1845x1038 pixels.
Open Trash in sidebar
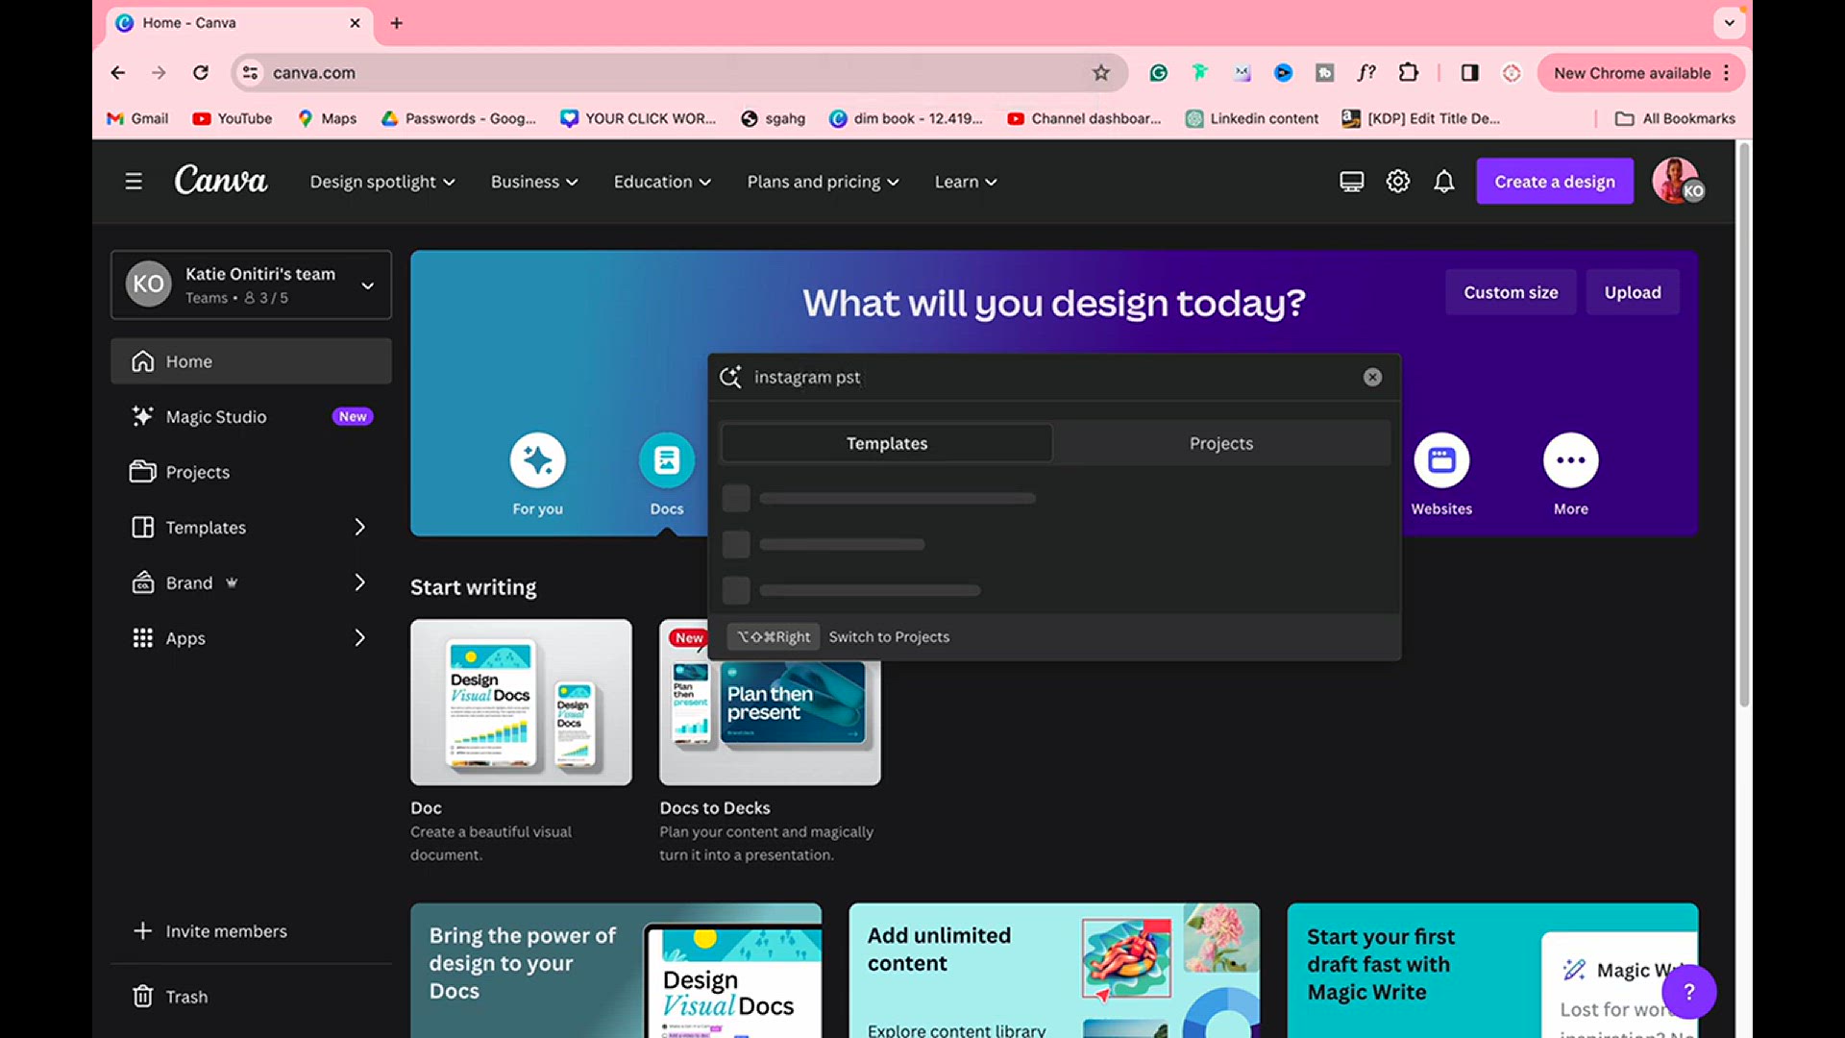(x=251, y=997)
